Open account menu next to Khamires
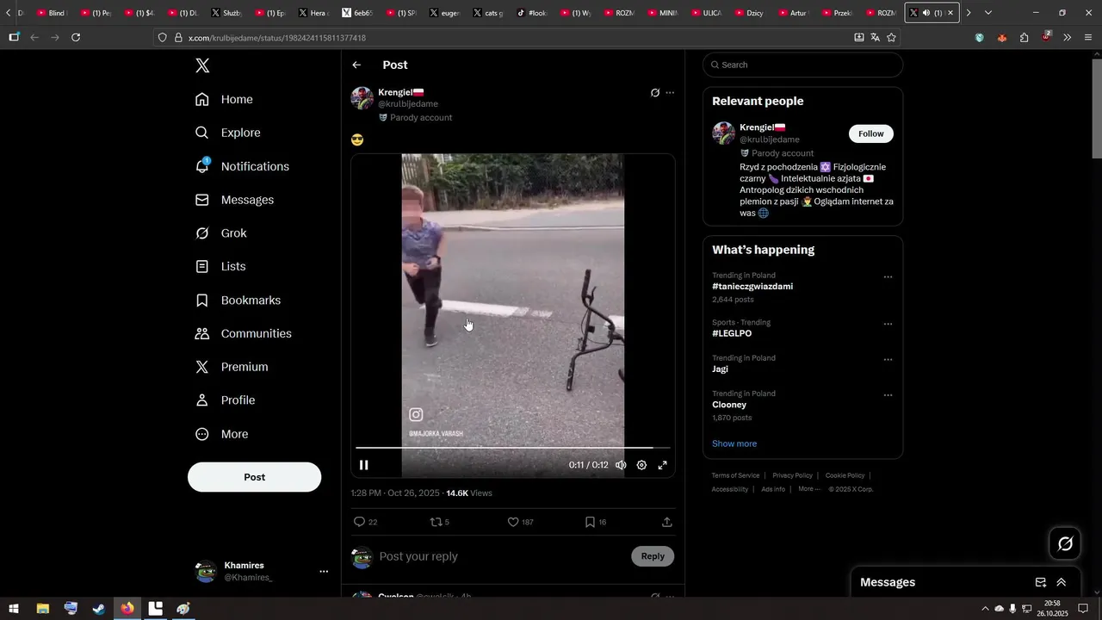The height and width of the screenshot is (620, 1102). coord(324,572)
